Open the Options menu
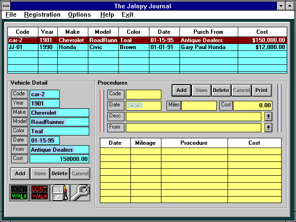The image size is (296, 222). pos(80,15)
